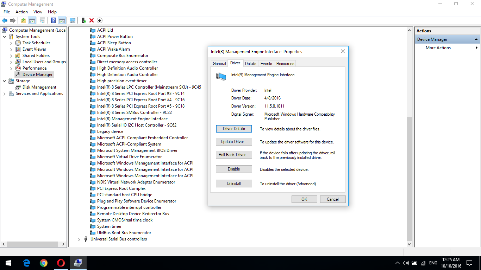Click the red X Uninstall toolbar icon
481x270 pixels.
click(x=92, y=20)
